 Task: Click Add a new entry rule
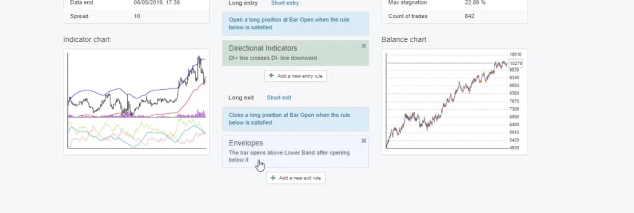295,76
